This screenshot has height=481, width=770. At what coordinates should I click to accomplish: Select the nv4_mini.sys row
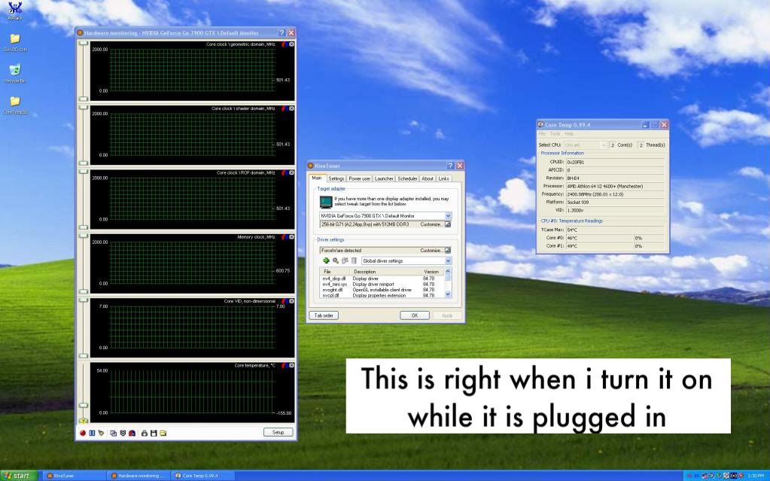(382, 284)
